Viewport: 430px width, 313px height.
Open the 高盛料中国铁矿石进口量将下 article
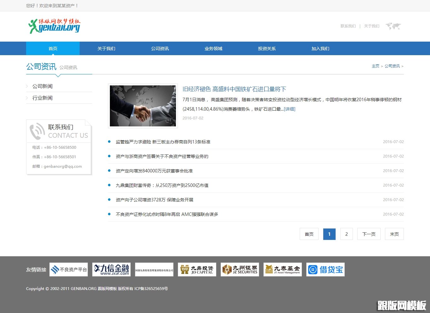coord(234,89)
